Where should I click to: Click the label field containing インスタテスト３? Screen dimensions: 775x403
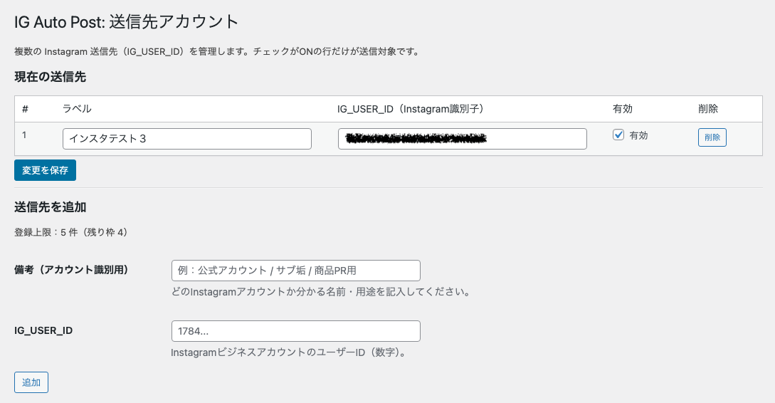pyautogui.click(x=186, y=139)
